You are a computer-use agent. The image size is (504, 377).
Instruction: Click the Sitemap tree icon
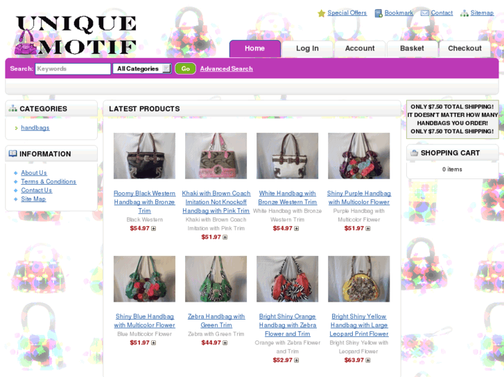464,13
